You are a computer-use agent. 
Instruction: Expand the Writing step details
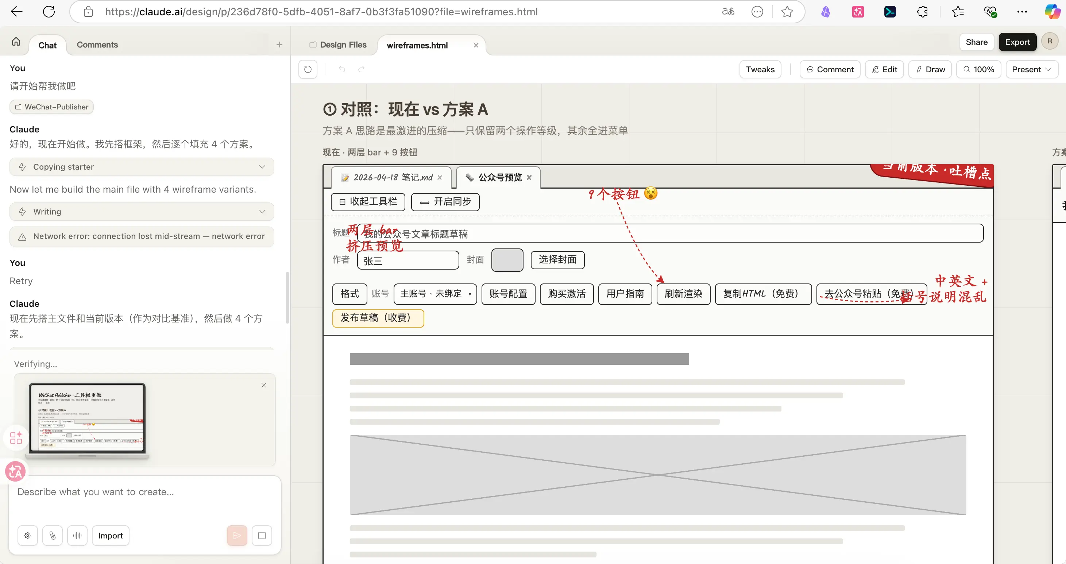pyautogui.click(x=142, y=212)
